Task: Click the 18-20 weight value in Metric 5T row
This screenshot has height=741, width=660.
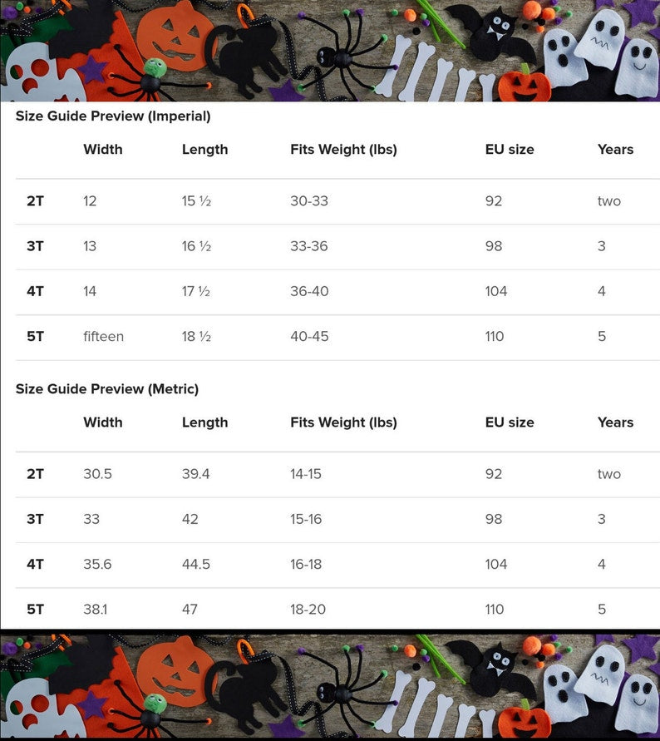Action: pyautogui.click(x=308, y=610)
